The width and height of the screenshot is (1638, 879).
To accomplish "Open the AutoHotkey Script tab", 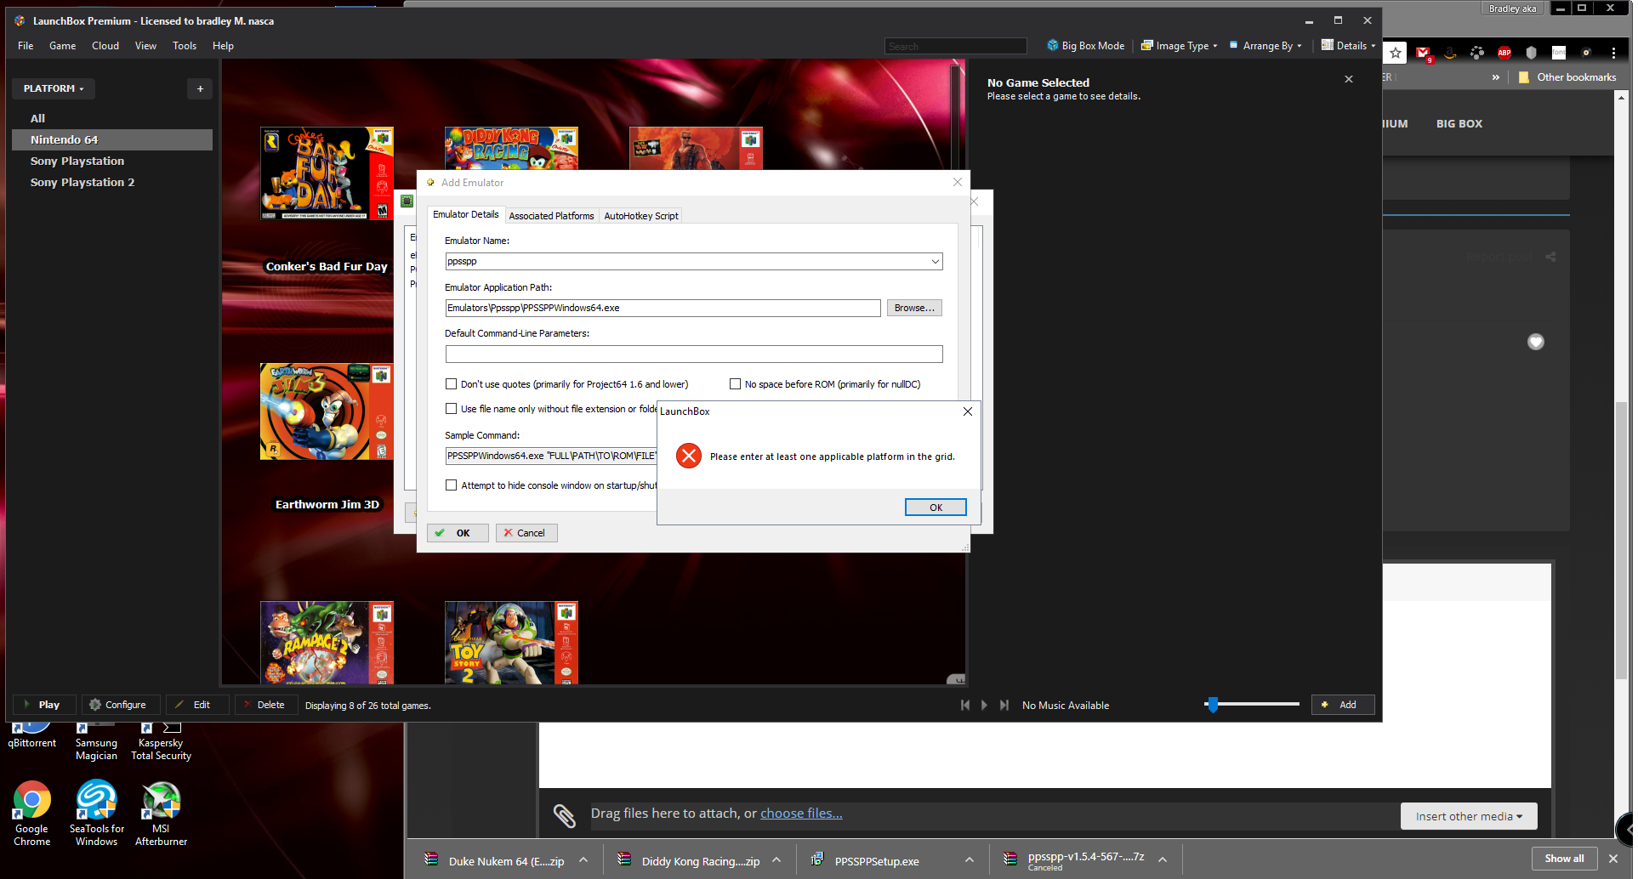I will (643, 216).
